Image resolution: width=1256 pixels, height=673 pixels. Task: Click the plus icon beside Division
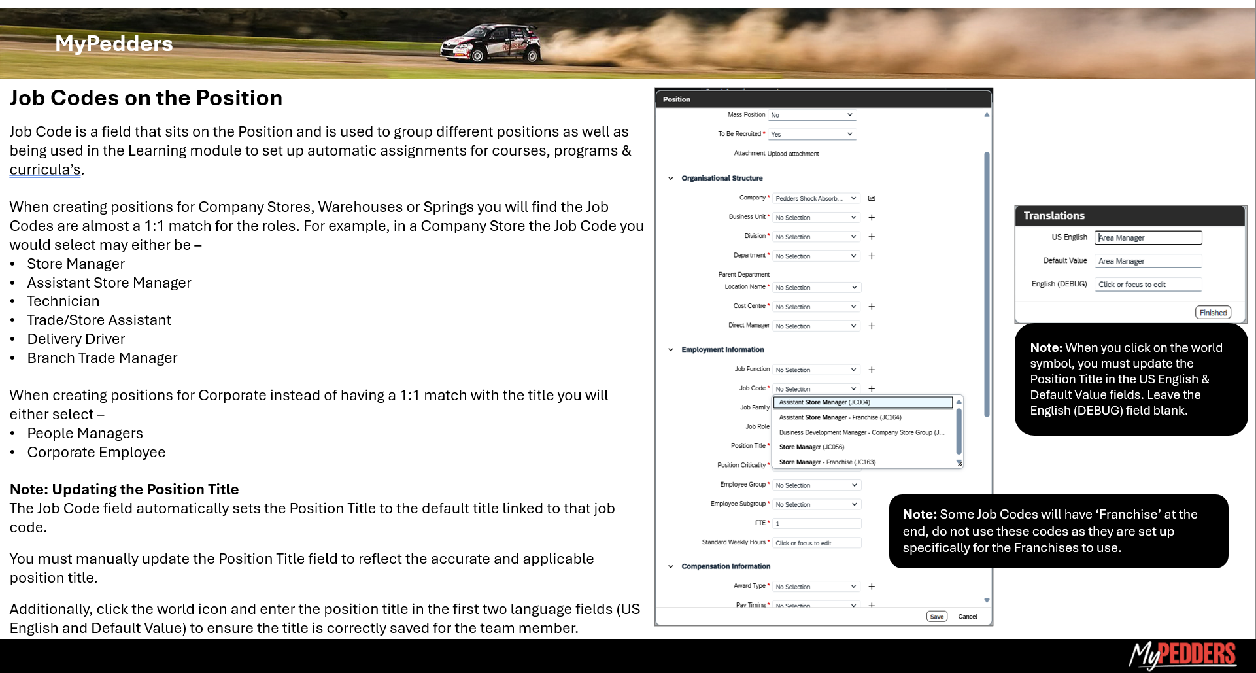coord(872,237)
